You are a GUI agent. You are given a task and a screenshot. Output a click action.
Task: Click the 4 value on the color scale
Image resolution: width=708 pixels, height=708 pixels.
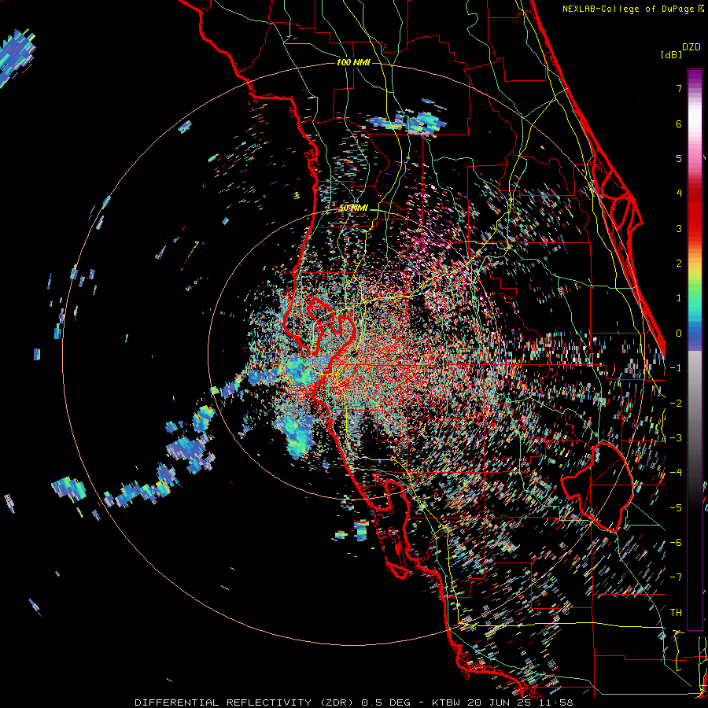pyautogui.click(x=679, y=194)
